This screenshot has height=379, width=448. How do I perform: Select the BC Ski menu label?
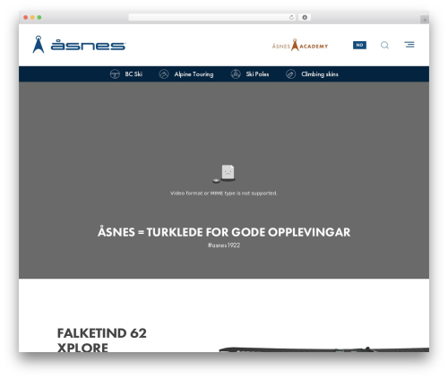pos(134,74)
